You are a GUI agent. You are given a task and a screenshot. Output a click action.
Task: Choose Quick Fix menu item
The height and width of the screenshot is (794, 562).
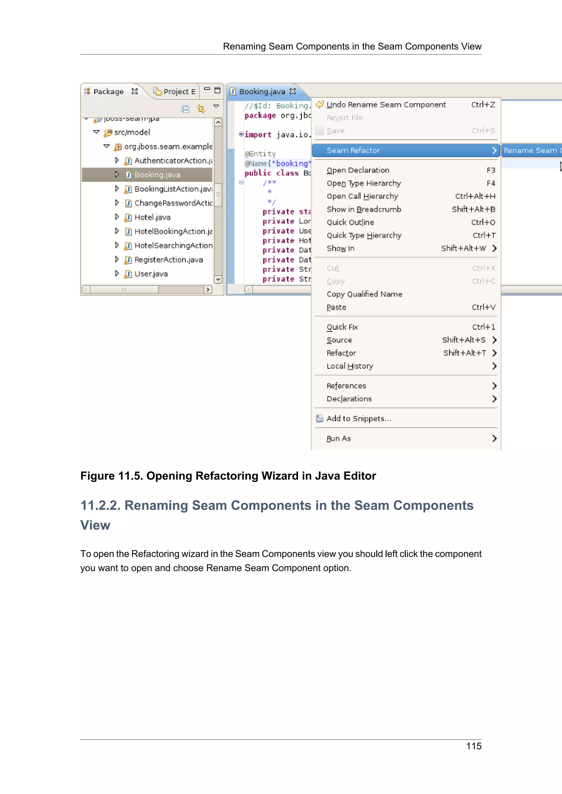coord(406,327)
